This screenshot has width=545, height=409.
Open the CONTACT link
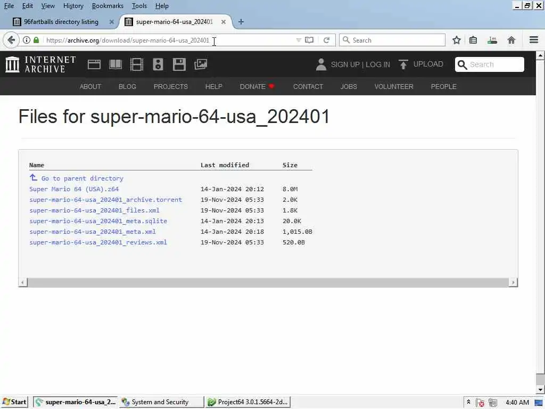(x=308, y=87)
